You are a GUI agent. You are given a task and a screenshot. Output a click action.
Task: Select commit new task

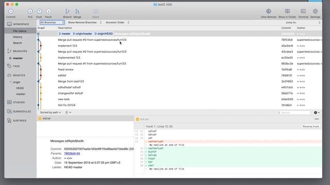[179, 99]
